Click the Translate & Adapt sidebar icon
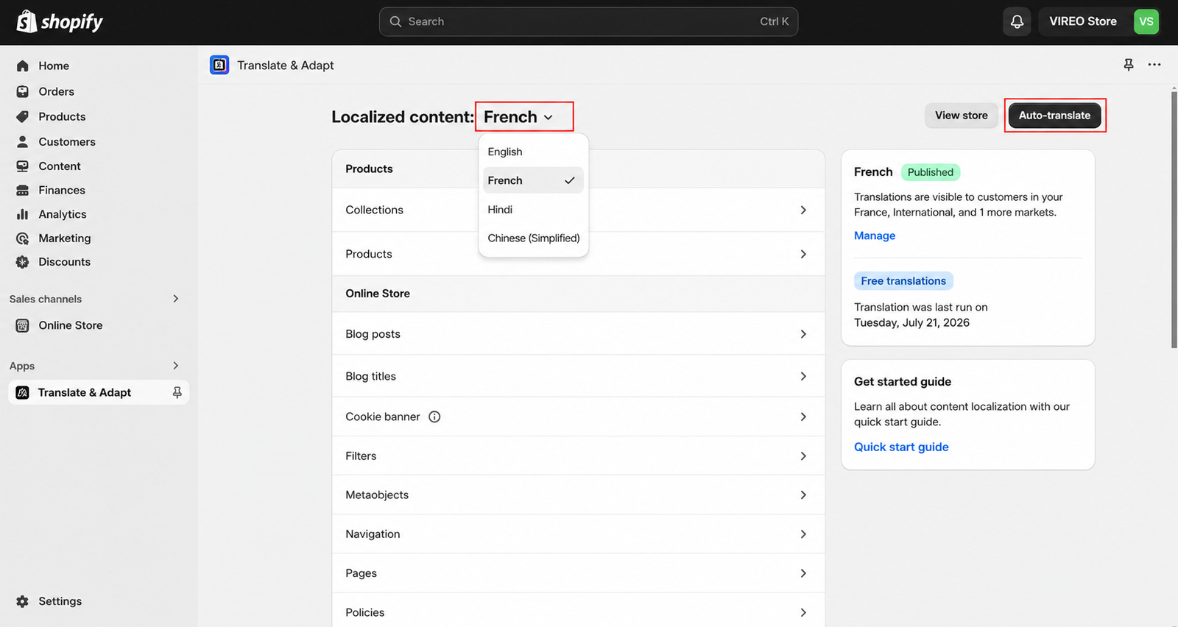Screen dimensions: 1178x627 pyautogui.click(x=23, y=392)
